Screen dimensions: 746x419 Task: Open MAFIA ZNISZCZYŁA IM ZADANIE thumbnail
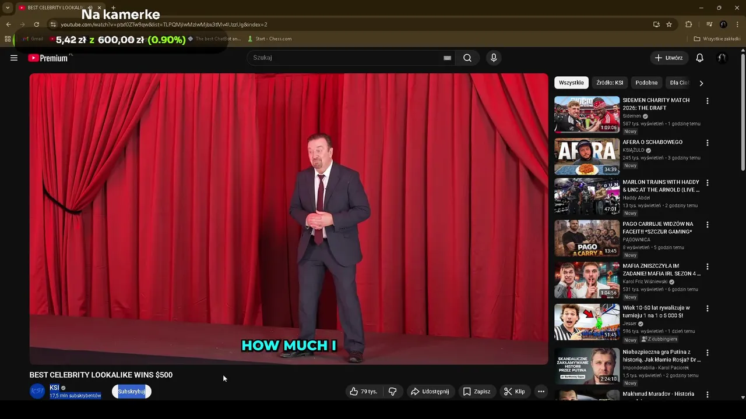[587, 280]
